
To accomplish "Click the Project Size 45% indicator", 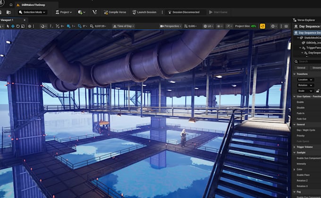I will [245, 26].
